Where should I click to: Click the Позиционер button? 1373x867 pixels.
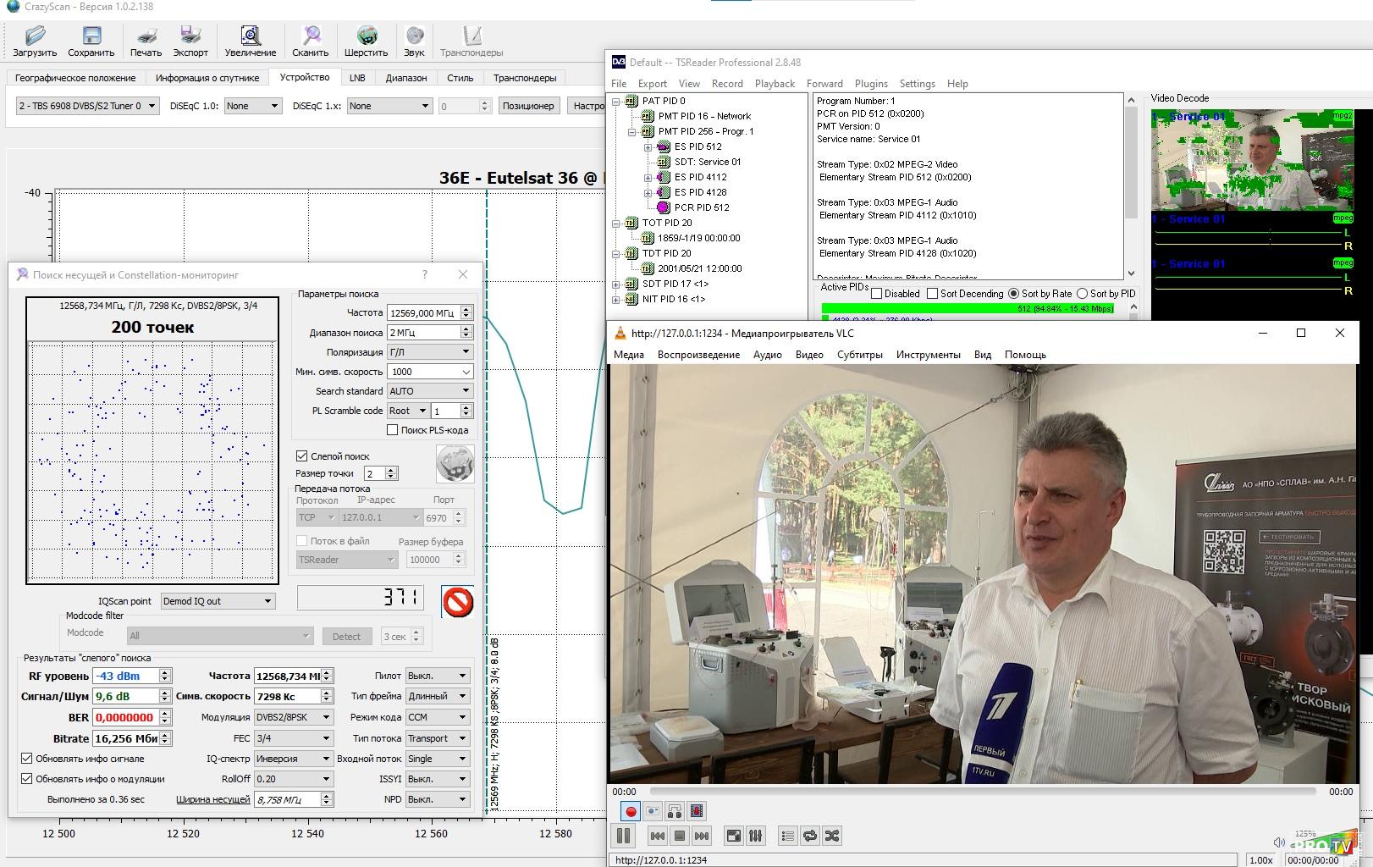tap(527, 106)
